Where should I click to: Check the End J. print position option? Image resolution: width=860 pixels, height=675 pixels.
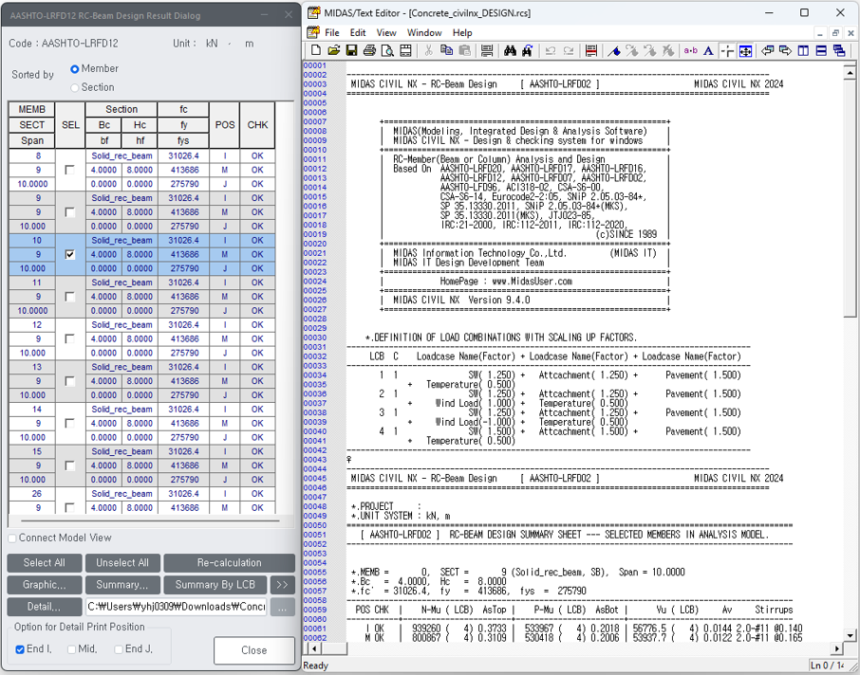[x=119, y=649]
